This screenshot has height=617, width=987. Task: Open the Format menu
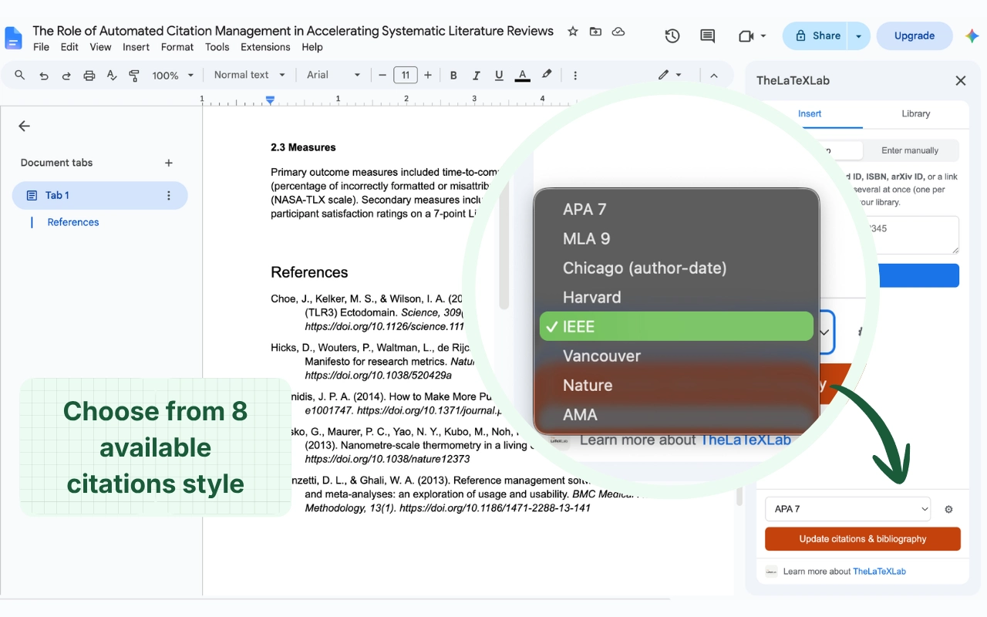pyautogui.click(x=177, y=47)
